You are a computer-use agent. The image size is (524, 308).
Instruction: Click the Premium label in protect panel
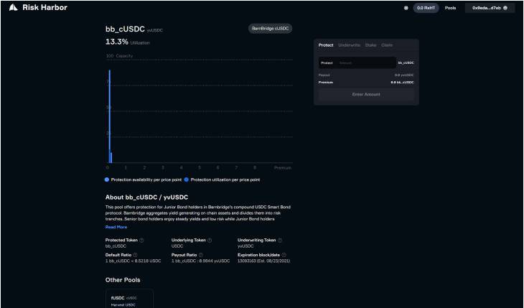325,83
